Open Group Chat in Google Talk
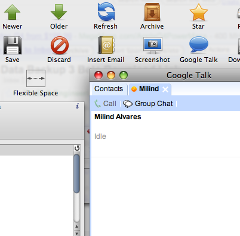 pos(148,104)
